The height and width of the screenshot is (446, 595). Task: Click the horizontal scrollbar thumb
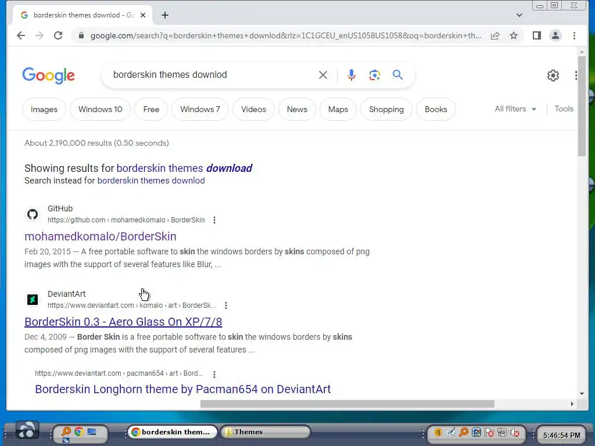(347, 404)
